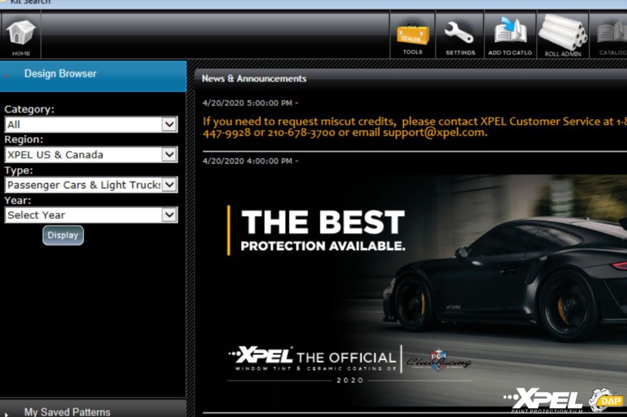The image size is (627, 417).
Task: Click the 4/20/2020 5:00:00 PM announcement timestamp
Action: pyautogui.click(x=250, y=103)
